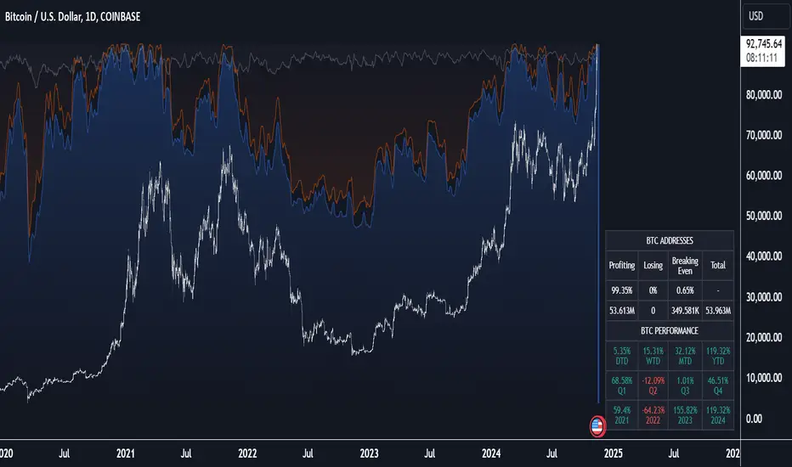Click the 30,000.00 price axis label
Image resolution: width=792 pixels, height=467 pixels.
coord(764,297)
